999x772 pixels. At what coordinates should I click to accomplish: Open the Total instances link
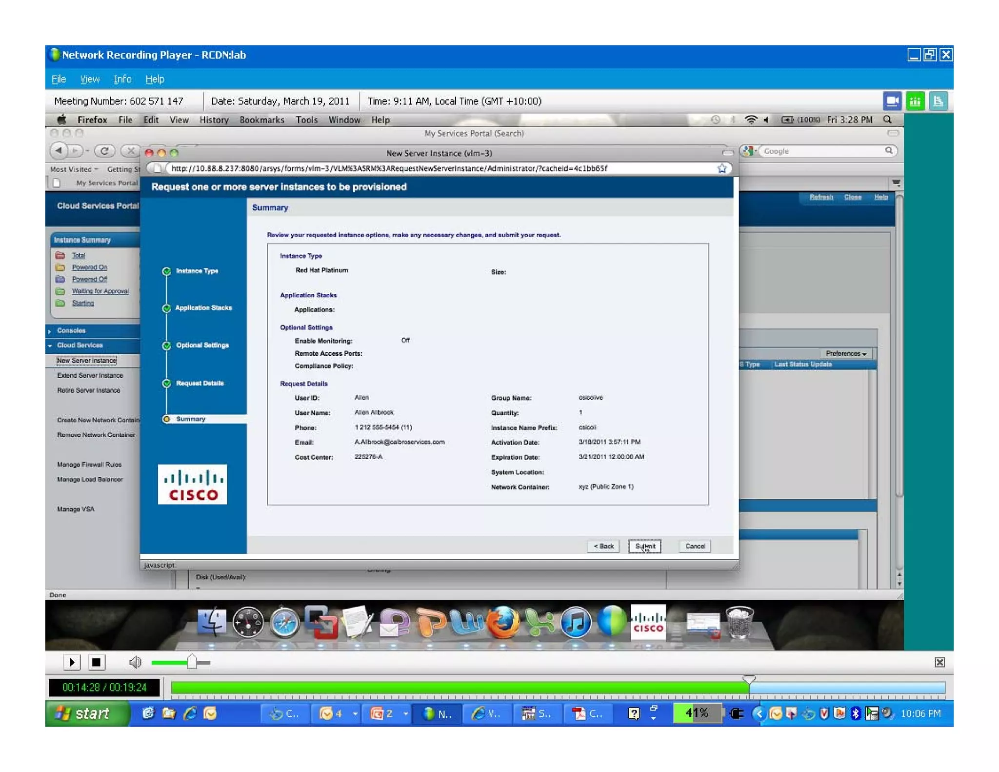78,255
